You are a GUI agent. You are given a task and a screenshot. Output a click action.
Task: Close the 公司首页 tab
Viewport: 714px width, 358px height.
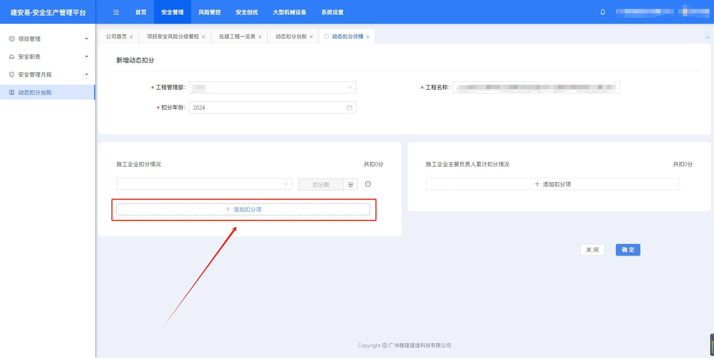click(x=131, y=37)
